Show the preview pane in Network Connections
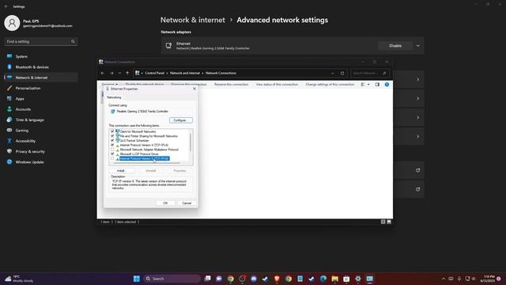Screen dimensions: 506x285 click(377, 85)
